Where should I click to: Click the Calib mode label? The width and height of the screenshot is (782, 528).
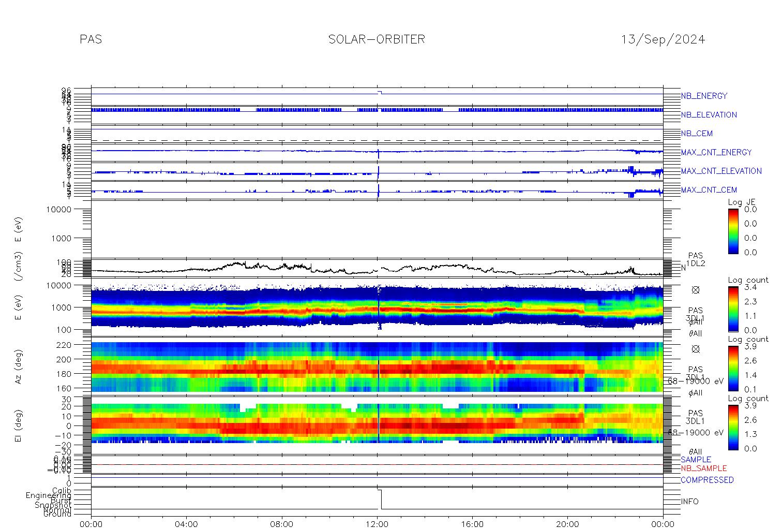(62, 490)
